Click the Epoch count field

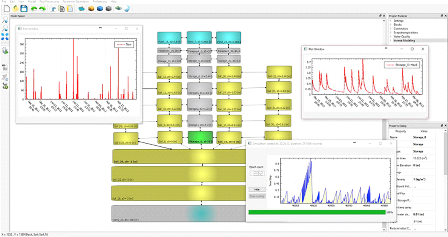(x=257, y=173)
